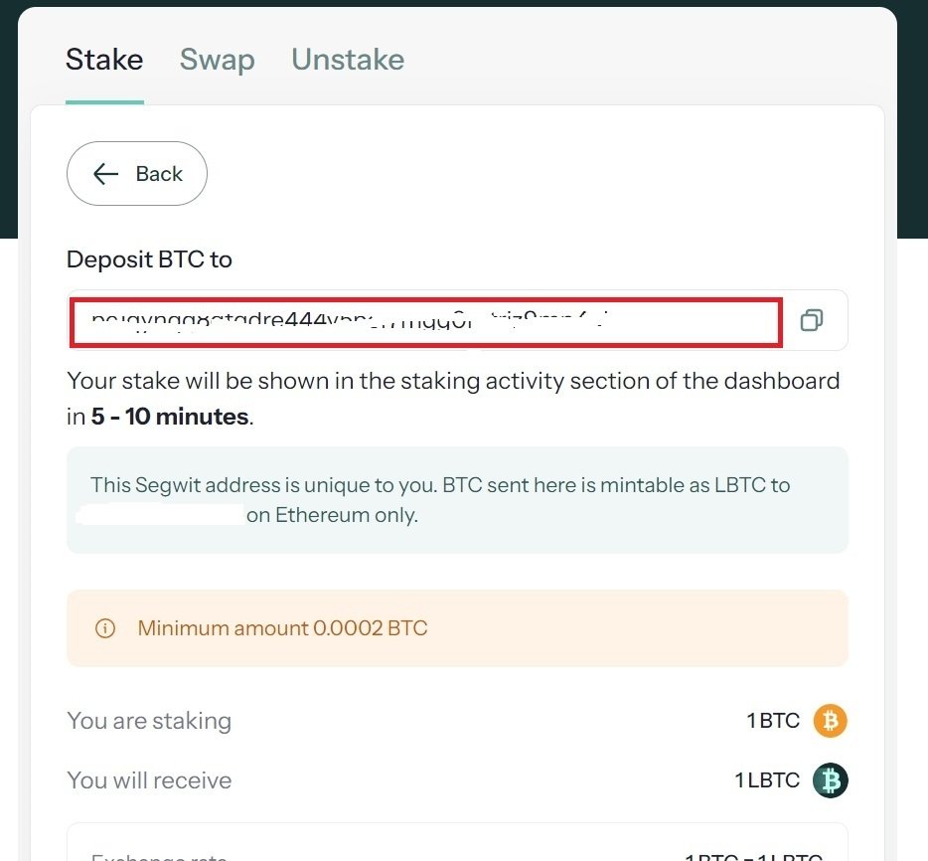Click the "You will receive" label

click(149, 780)
